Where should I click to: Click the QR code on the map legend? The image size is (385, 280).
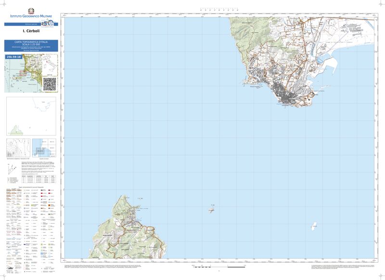[x=50, y=84]
